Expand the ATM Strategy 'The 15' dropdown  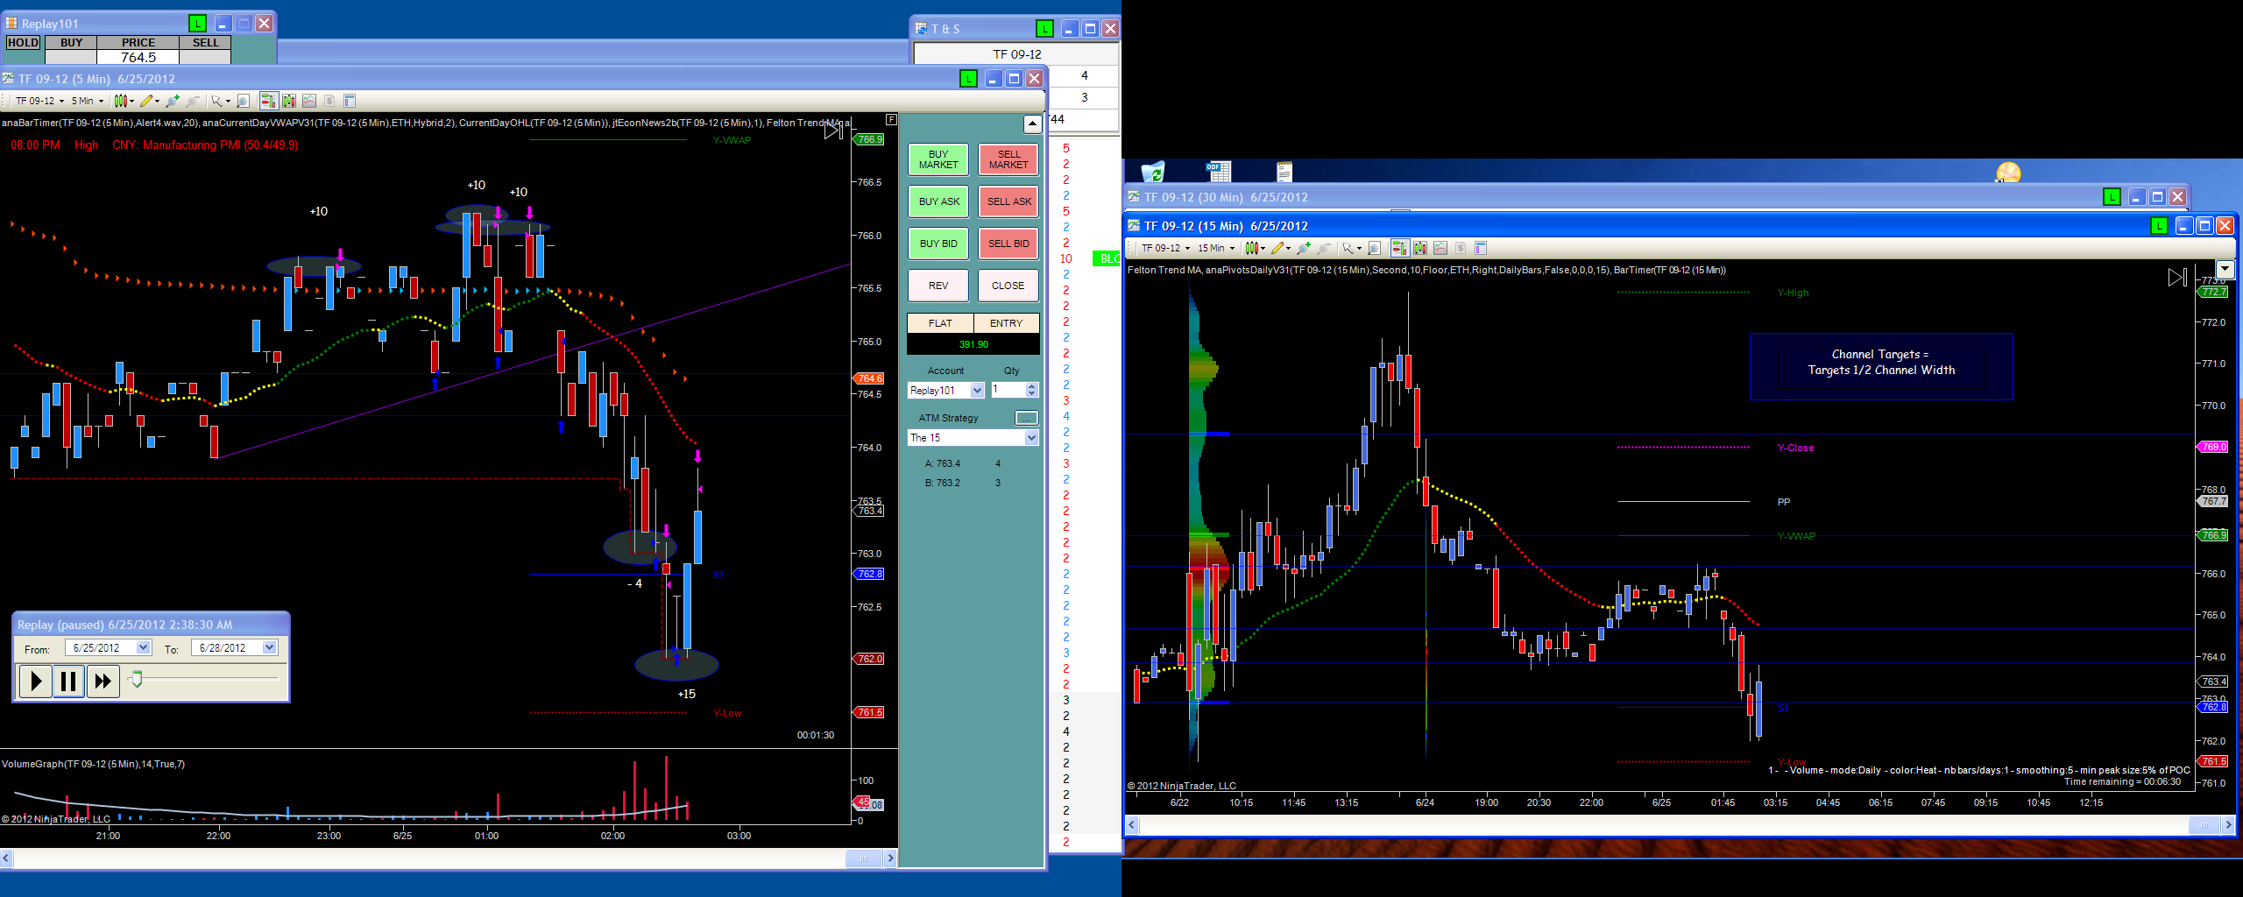click(1031, 438)
